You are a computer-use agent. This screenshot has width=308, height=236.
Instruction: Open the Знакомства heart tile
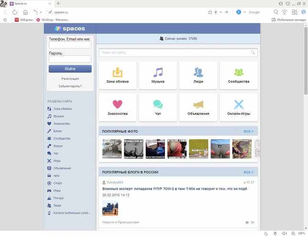118,108
